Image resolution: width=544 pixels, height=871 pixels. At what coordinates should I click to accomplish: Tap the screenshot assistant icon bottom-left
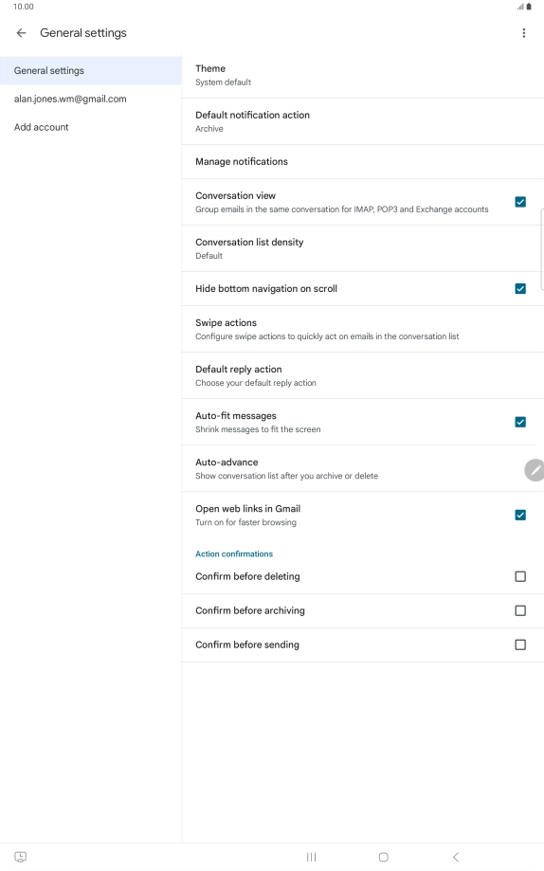(21, 857)
